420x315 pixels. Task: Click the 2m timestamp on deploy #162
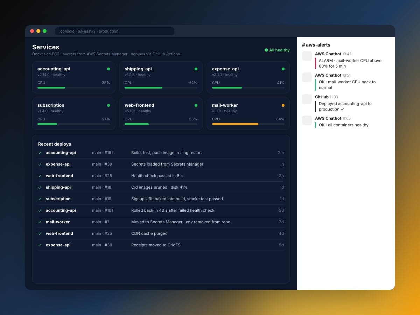click(x=281, y=153)
